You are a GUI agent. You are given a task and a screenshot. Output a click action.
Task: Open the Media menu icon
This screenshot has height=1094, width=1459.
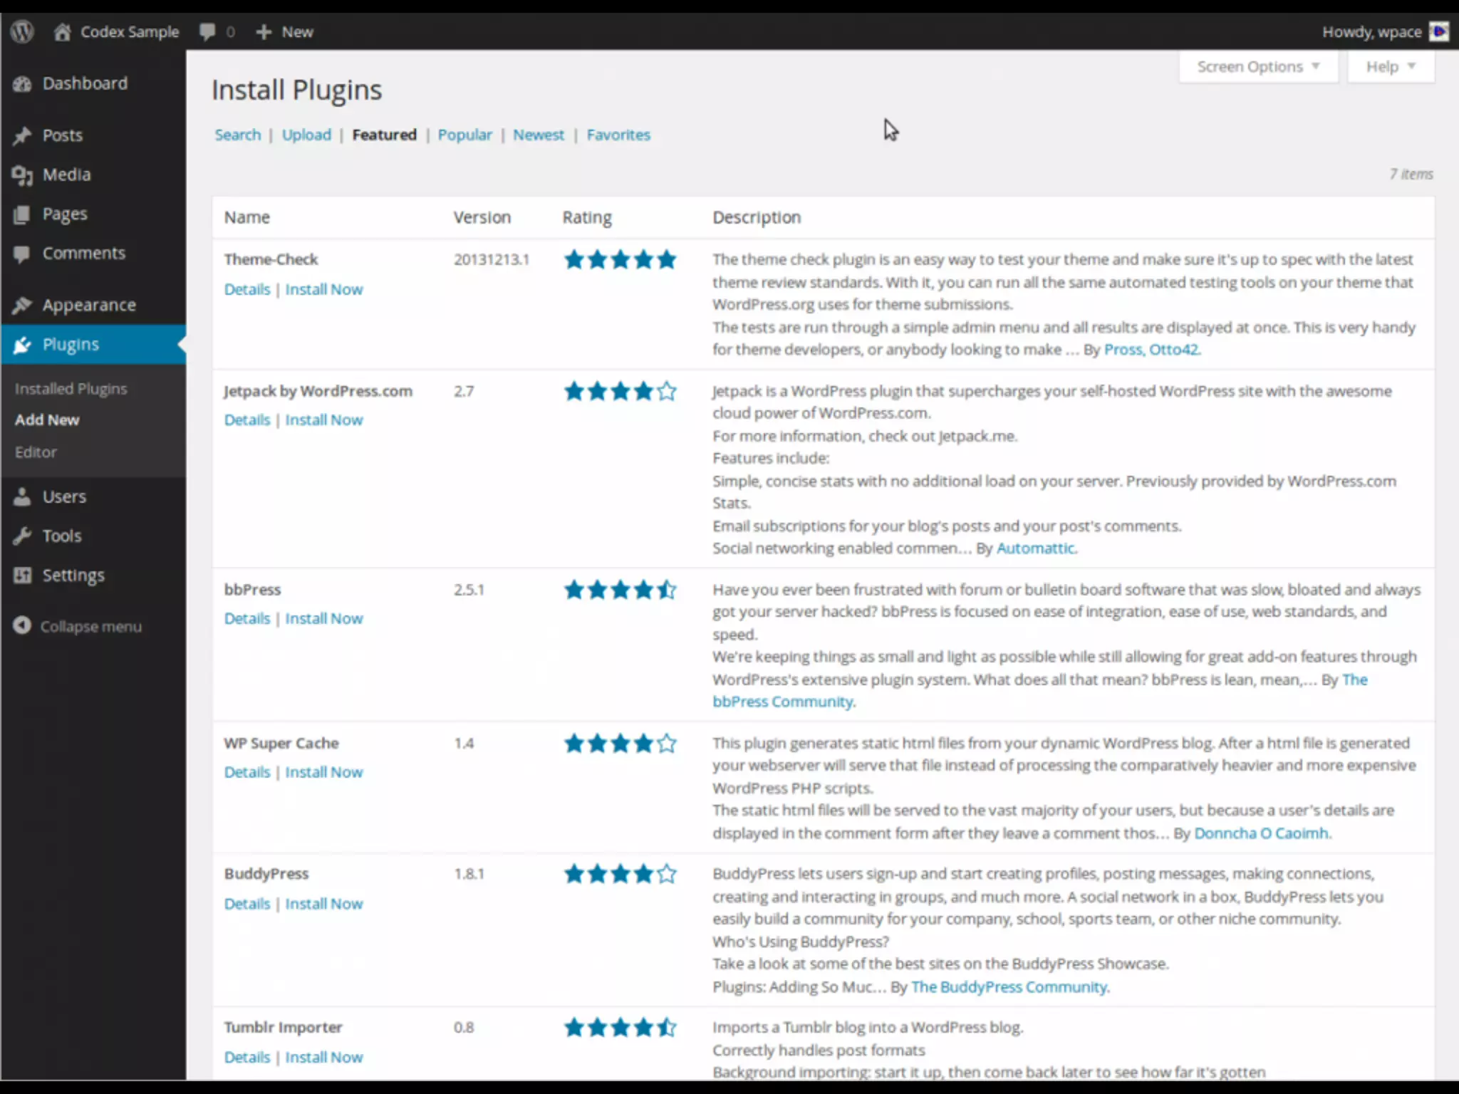pyautogui.click(x=22, y=175)
